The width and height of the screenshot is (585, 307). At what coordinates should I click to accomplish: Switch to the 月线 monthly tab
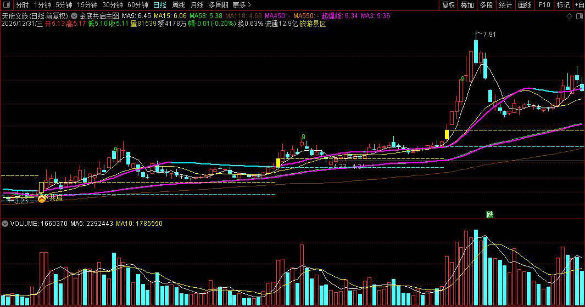click(197, 5)
